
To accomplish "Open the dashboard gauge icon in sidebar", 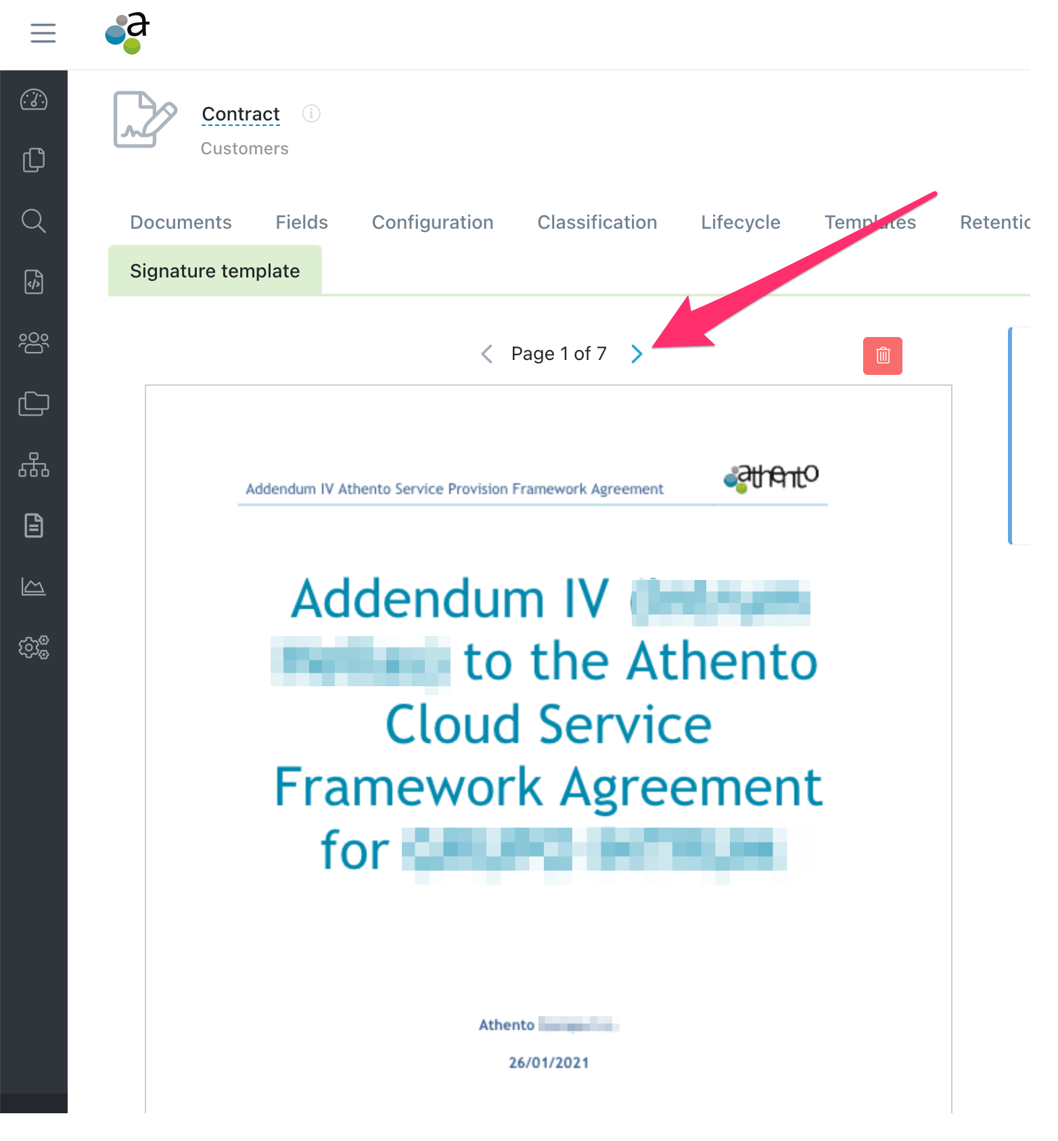I will point(33,99).
